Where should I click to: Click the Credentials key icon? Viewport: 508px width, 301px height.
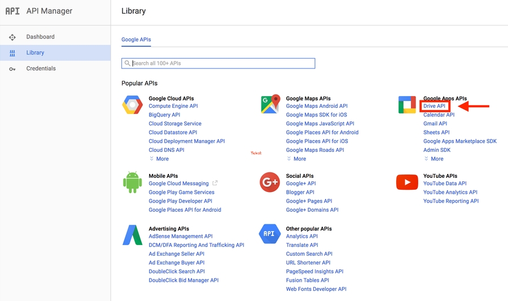click(12, 69)
